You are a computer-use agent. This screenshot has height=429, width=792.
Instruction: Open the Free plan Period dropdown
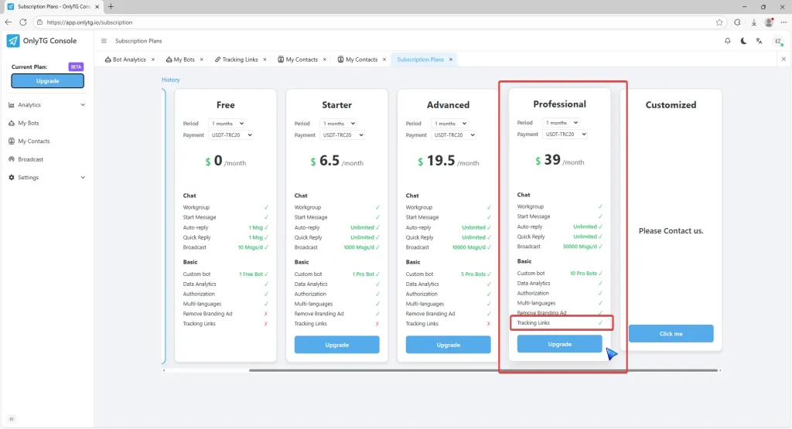coord(227,124)
